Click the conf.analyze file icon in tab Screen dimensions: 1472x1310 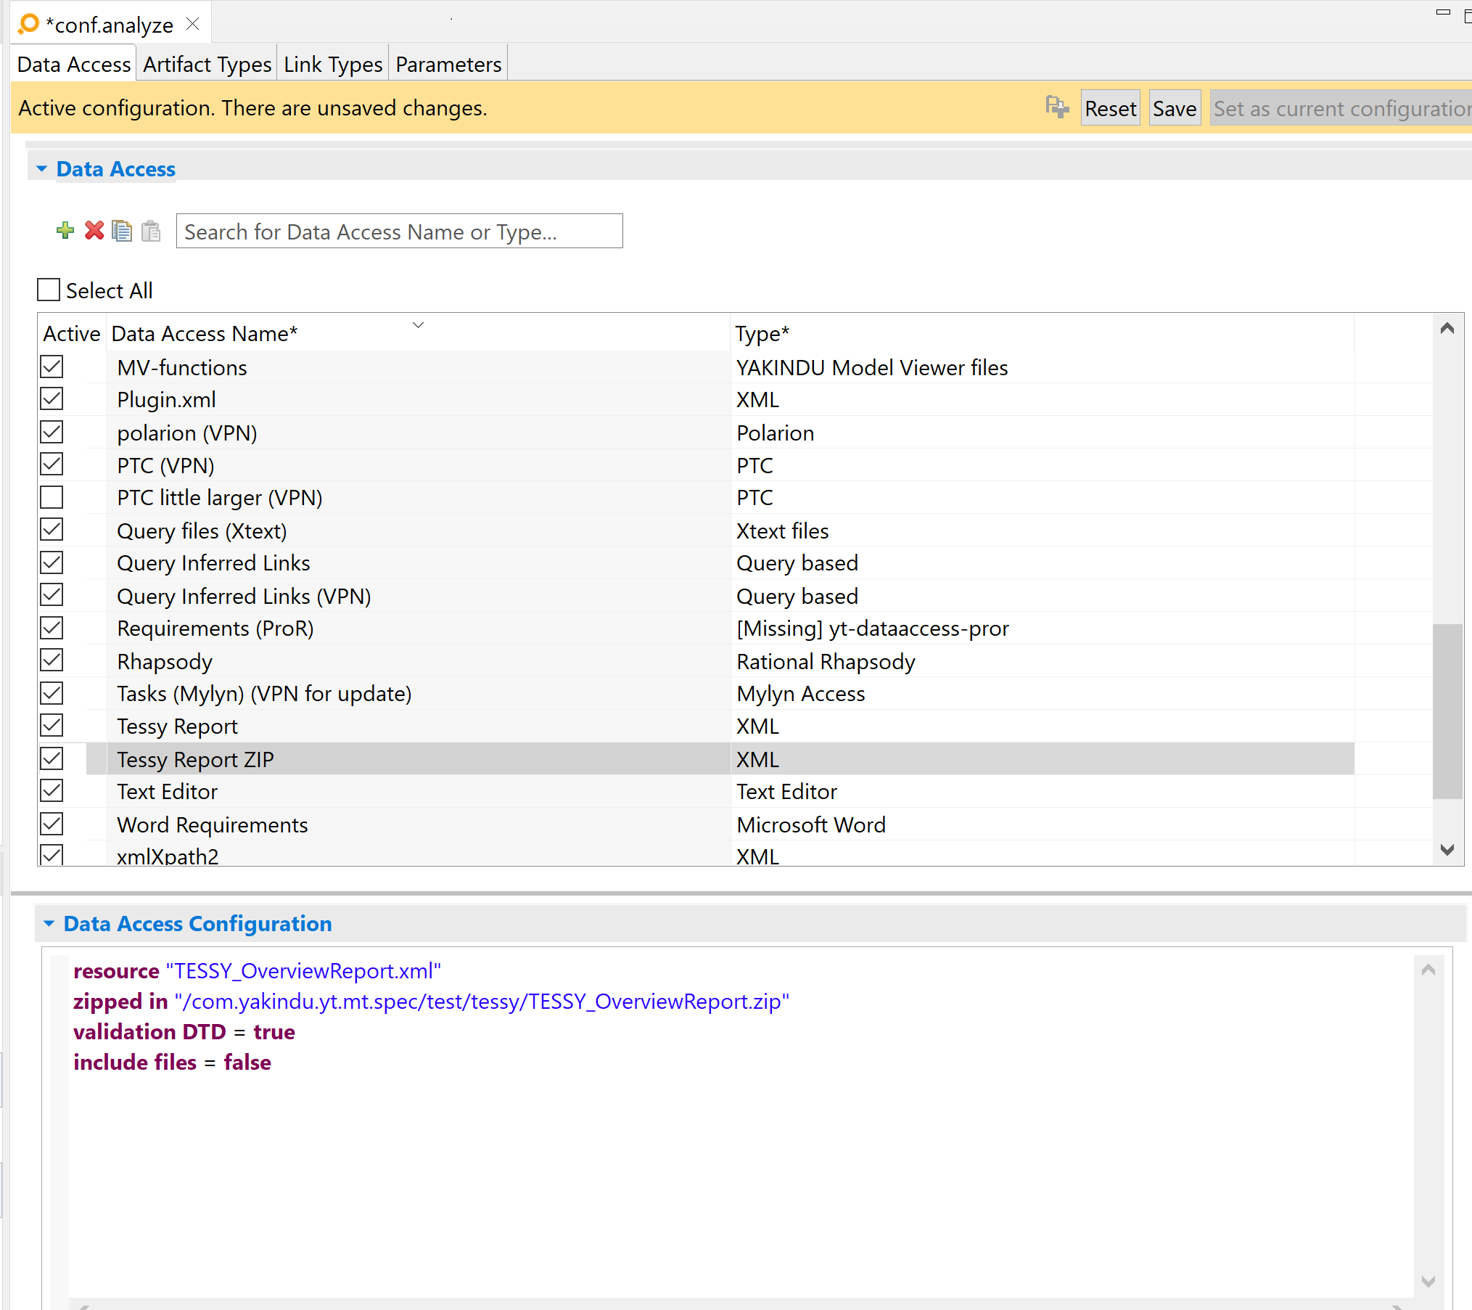tap(28, 24)
